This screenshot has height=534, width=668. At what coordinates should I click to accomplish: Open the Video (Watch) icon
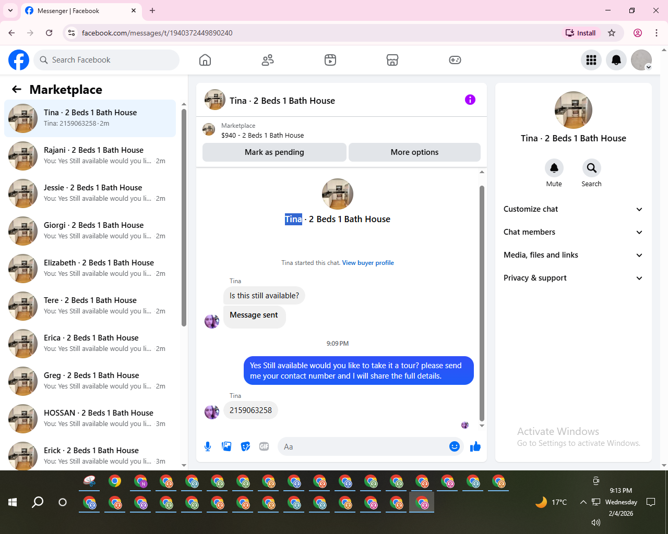point(330,60)
